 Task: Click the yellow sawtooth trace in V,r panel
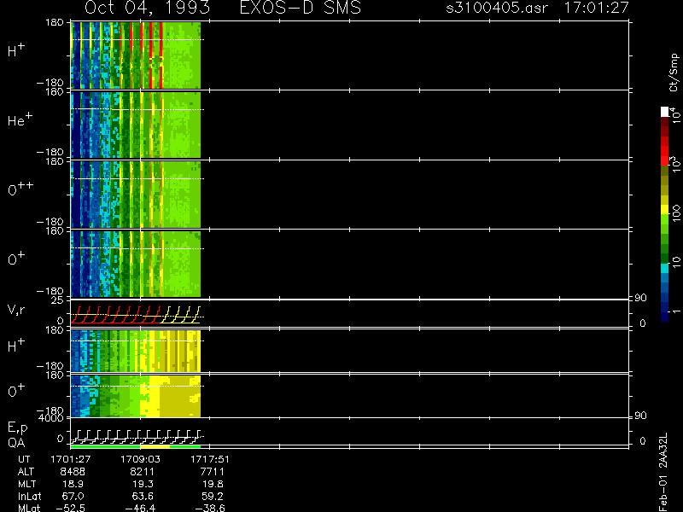(181, 315)
